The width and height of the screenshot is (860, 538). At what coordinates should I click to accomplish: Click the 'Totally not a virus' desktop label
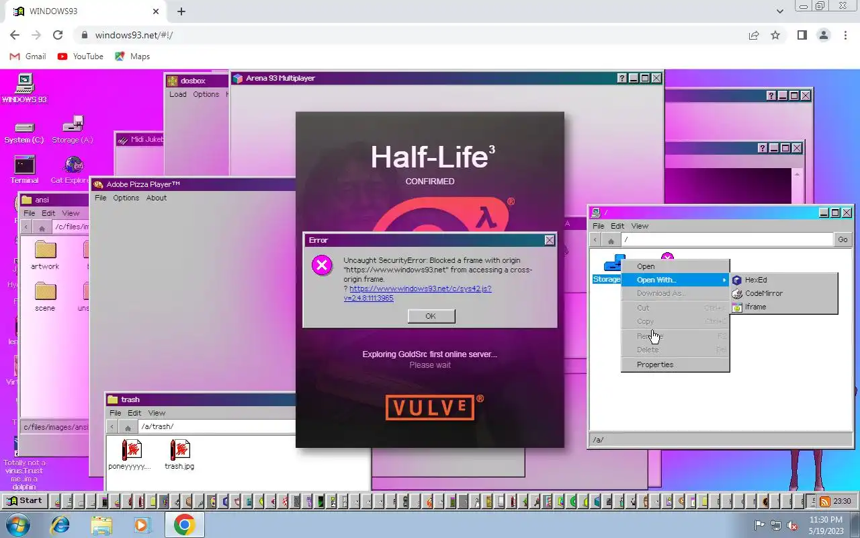tap(24, 475)
